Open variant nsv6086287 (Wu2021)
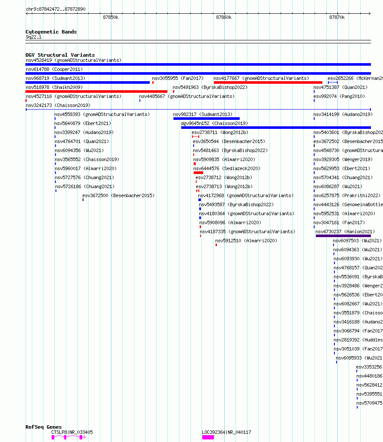 338,186
